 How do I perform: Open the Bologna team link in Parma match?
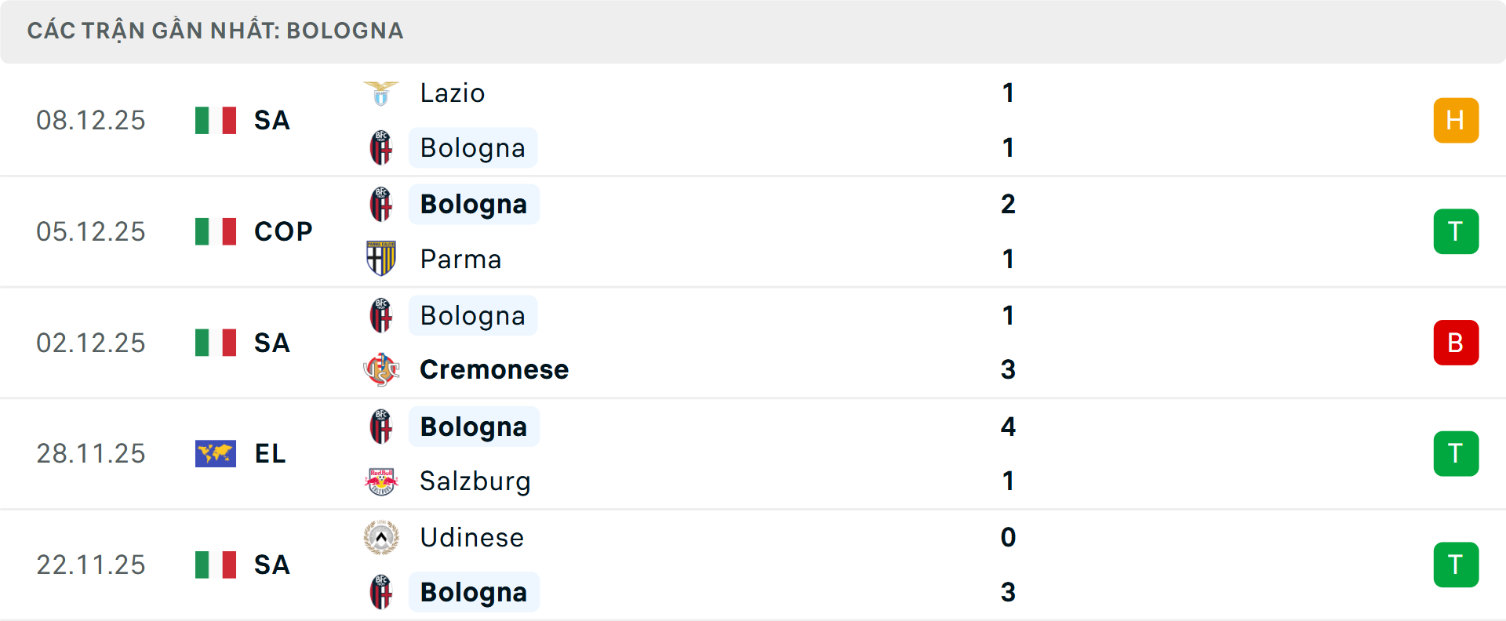[473, 204]
